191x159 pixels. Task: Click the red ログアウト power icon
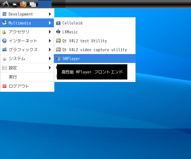point(4,86)
